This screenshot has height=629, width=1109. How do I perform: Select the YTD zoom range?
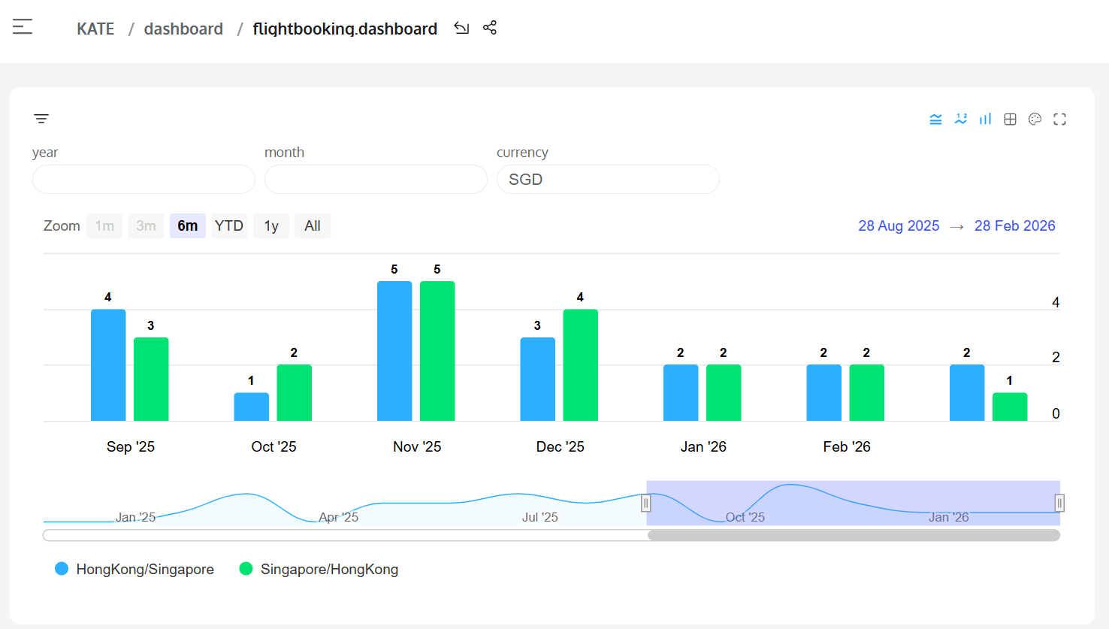click(229, 226)
